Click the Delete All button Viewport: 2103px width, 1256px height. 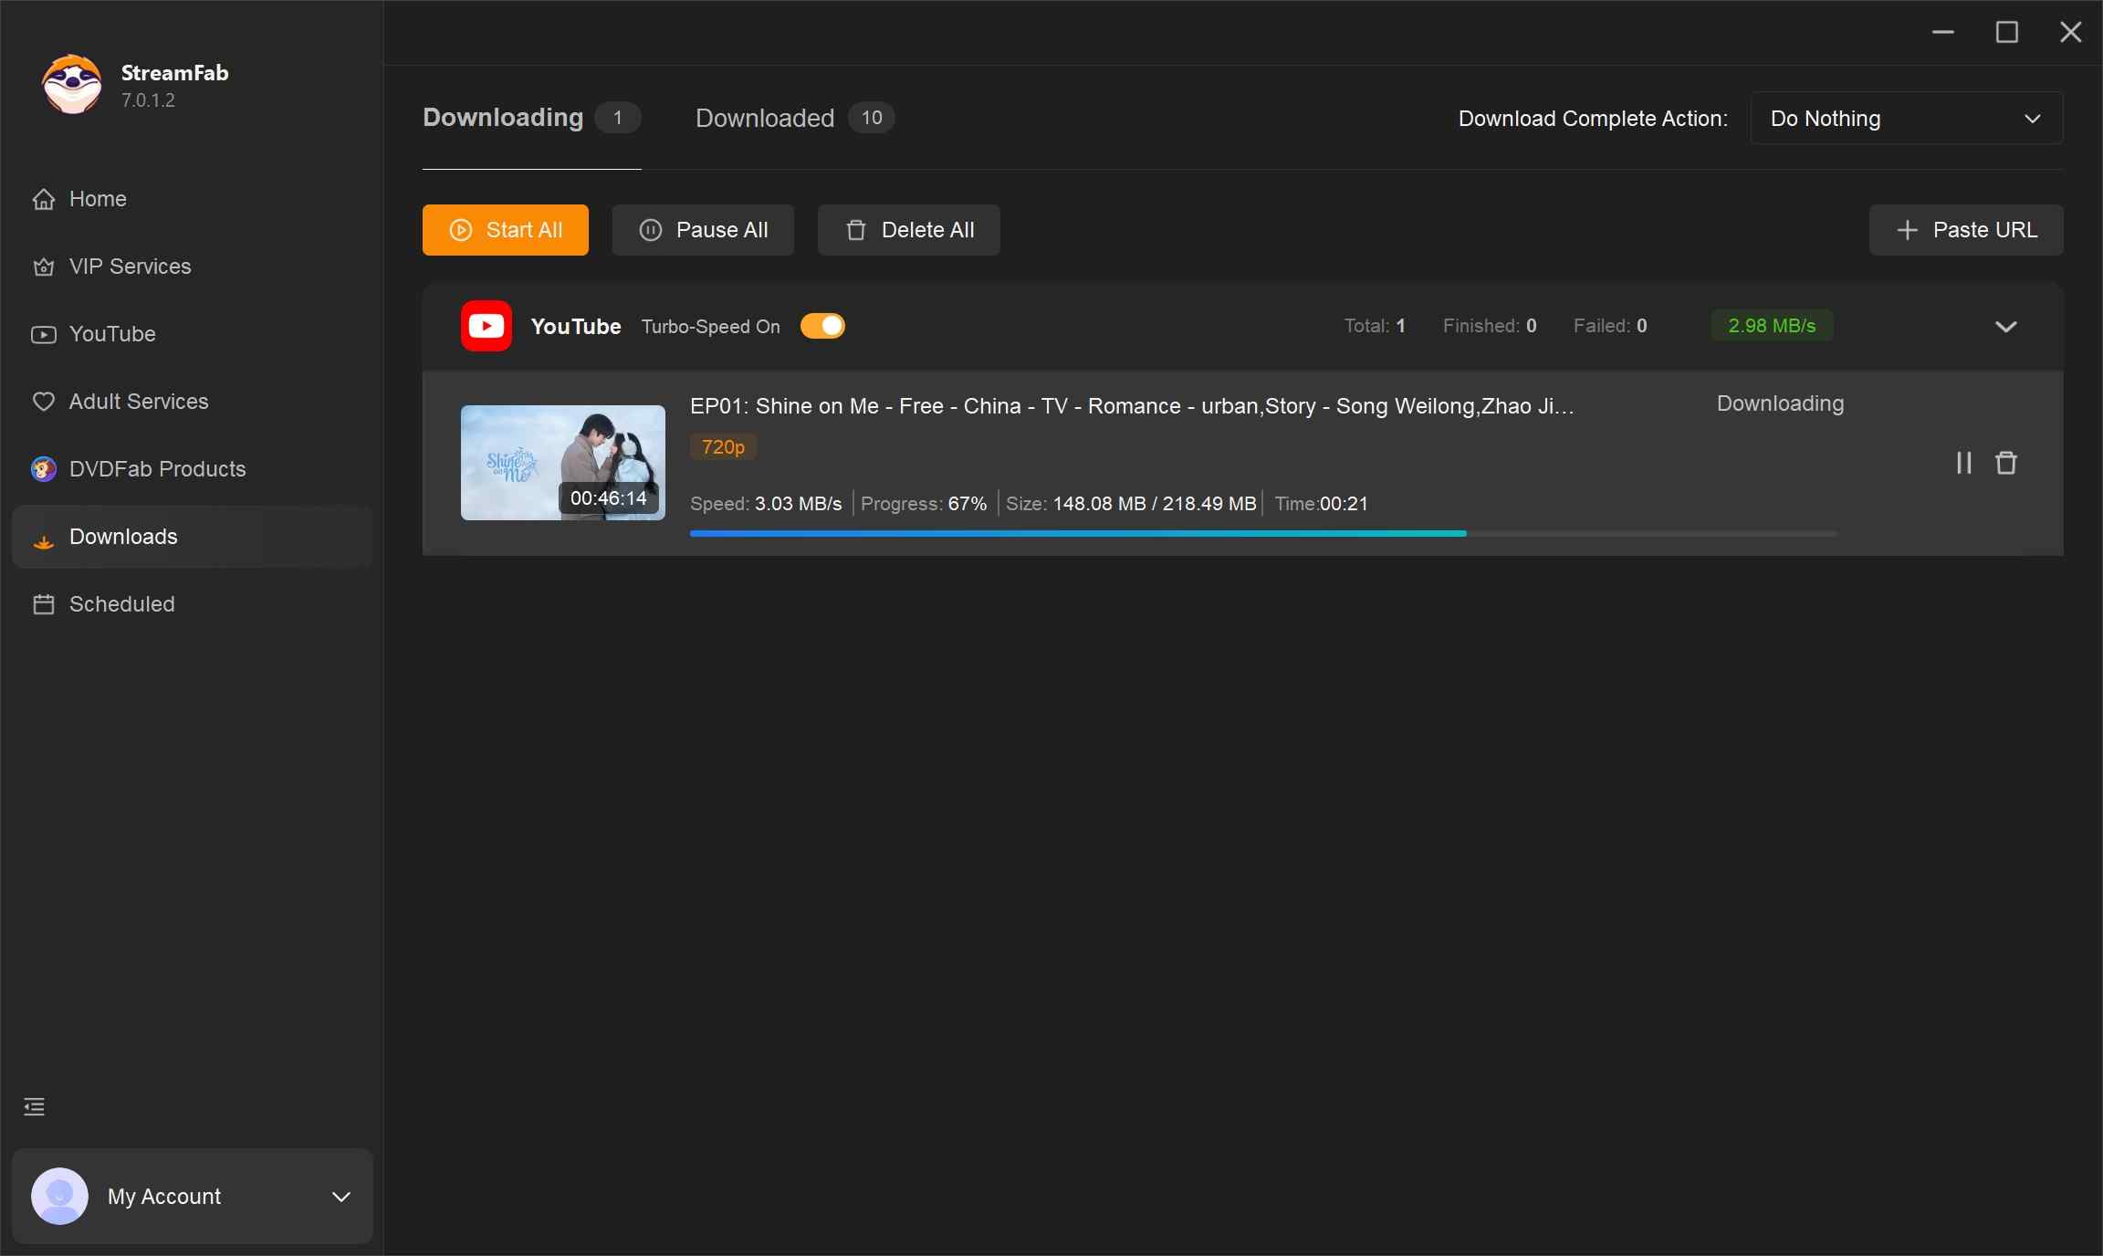point(908,230)
